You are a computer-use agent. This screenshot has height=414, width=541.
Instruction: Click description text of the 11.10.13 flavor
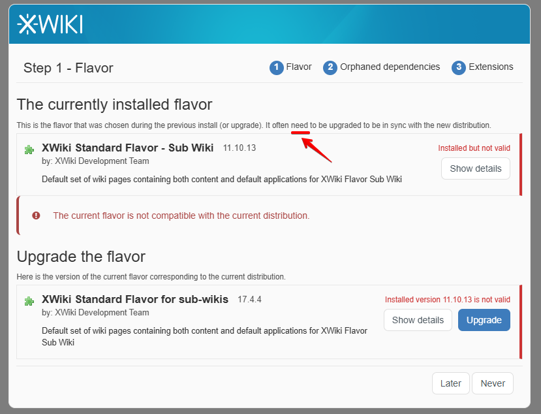coord(222,179)
